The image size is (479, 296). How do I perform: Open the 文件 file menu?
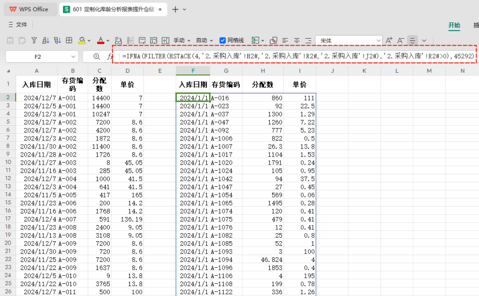click(17, 25)
